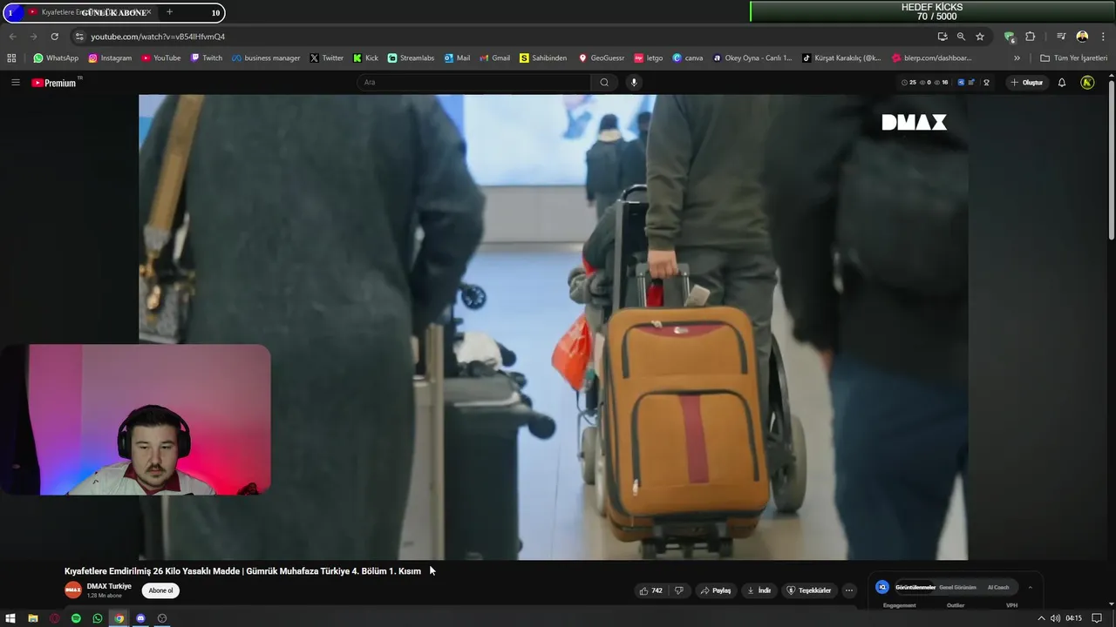Screen dimensions: 1116x627
Task: Select Genel Görünüm tab in vidIQ panel
Action: pos(957,587)
